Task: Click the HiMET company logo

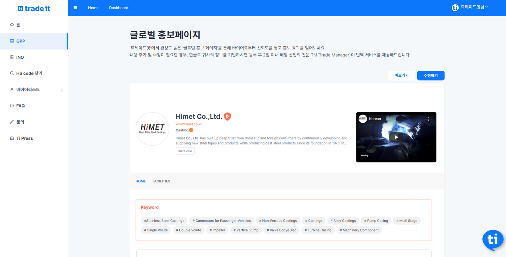Action: coord(153,129)
